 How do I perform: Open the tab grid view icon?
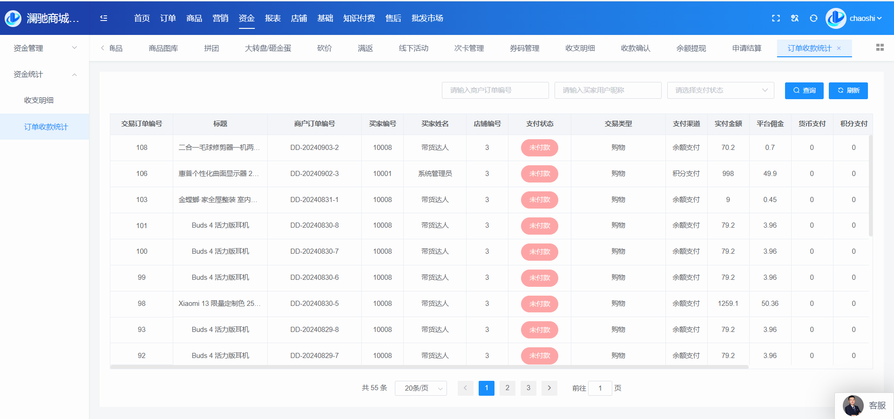(880, 47)
